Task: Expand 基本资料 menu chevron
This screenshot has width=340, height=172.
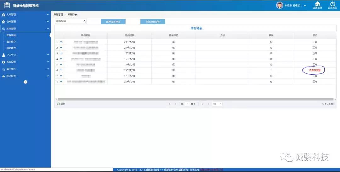Action: 48,69
